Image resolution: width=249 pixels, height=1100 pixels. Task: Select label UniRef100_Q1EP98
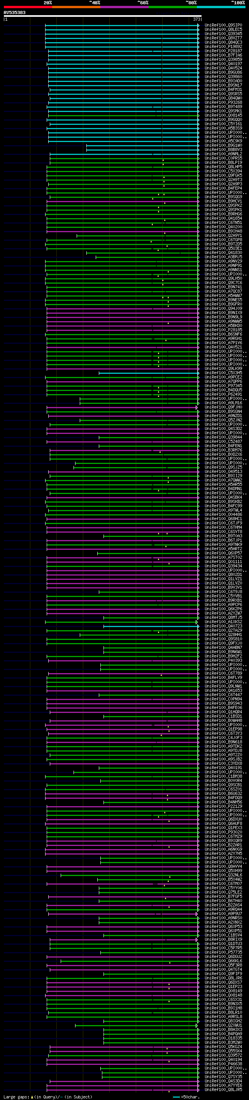click(223, 729)
